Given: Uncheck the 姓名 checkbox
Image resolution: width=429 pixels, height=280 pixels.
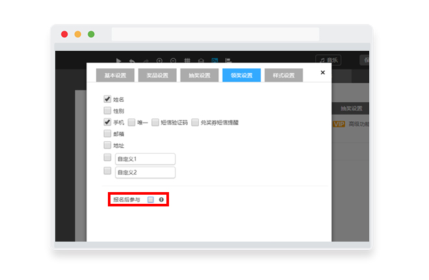Looking at the screenshot, I should (x=107, y=99).
